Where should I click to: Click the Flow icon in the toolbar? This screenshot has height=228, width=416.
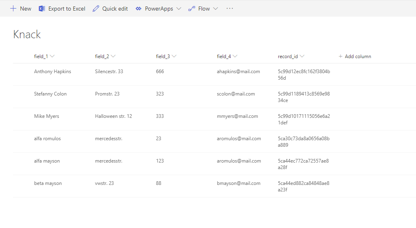(192, 9)
